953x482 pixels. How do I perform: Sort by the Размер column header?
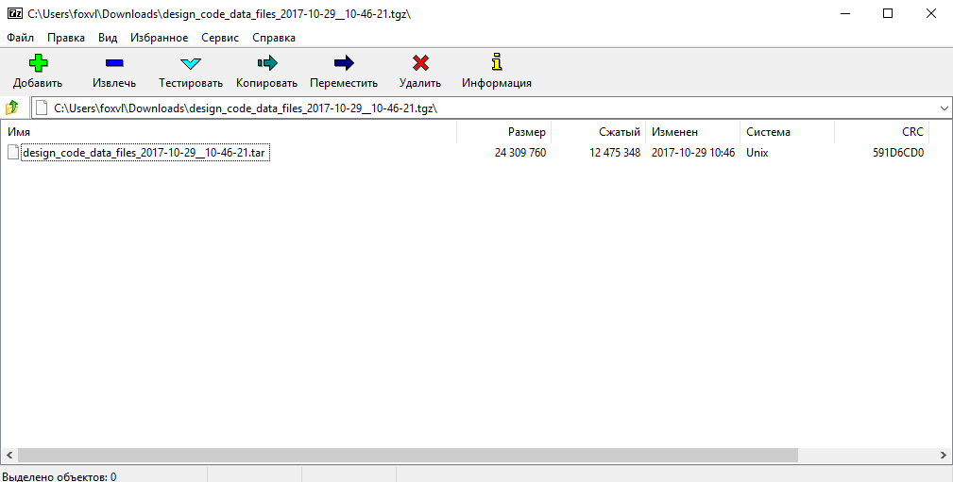503,132
